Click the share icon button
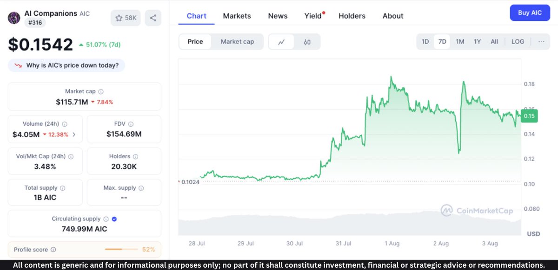The image size is (558, 270). coord(153,18)
